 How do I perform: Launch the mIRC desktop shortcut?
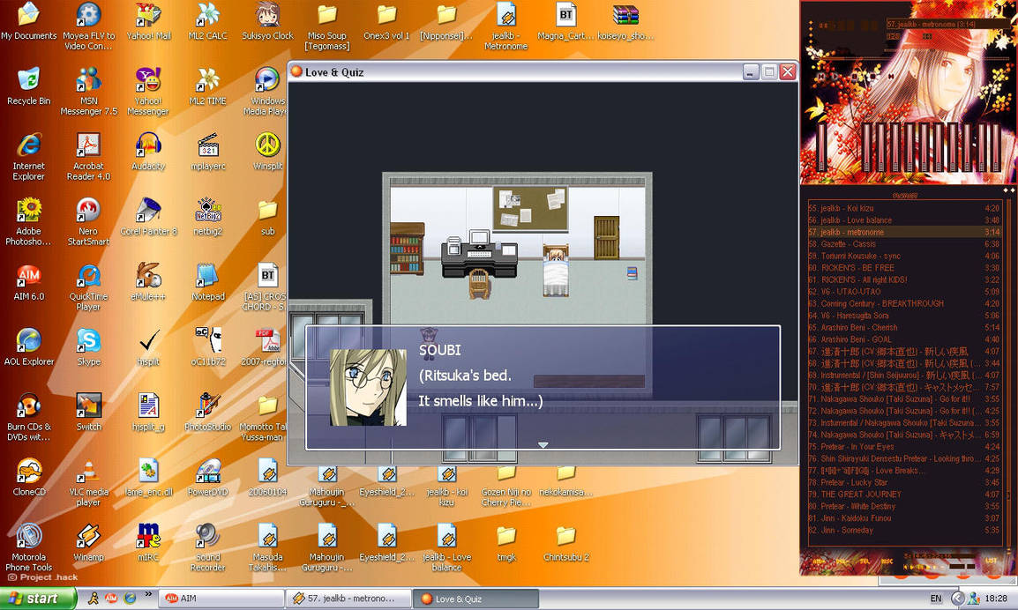pos(149,541)
